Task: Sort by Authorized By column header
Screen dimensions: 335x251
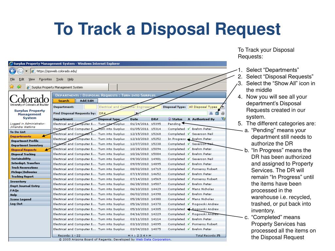Action: 203,119
